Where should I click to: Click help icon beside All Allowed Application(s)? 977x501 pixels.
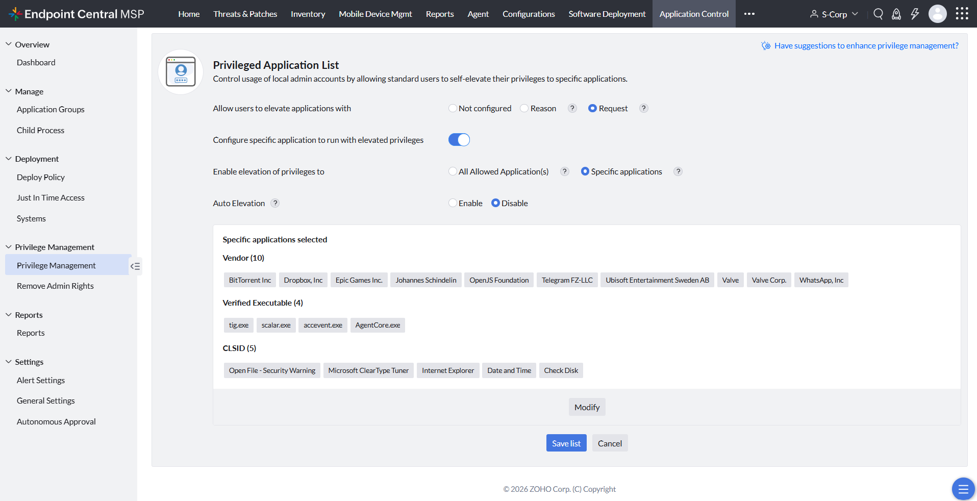coord(565,171)
